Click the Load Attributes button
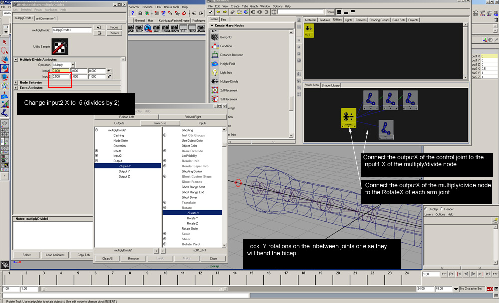The height and width of the screenshot is (303, 499). (x=55, y=255)
